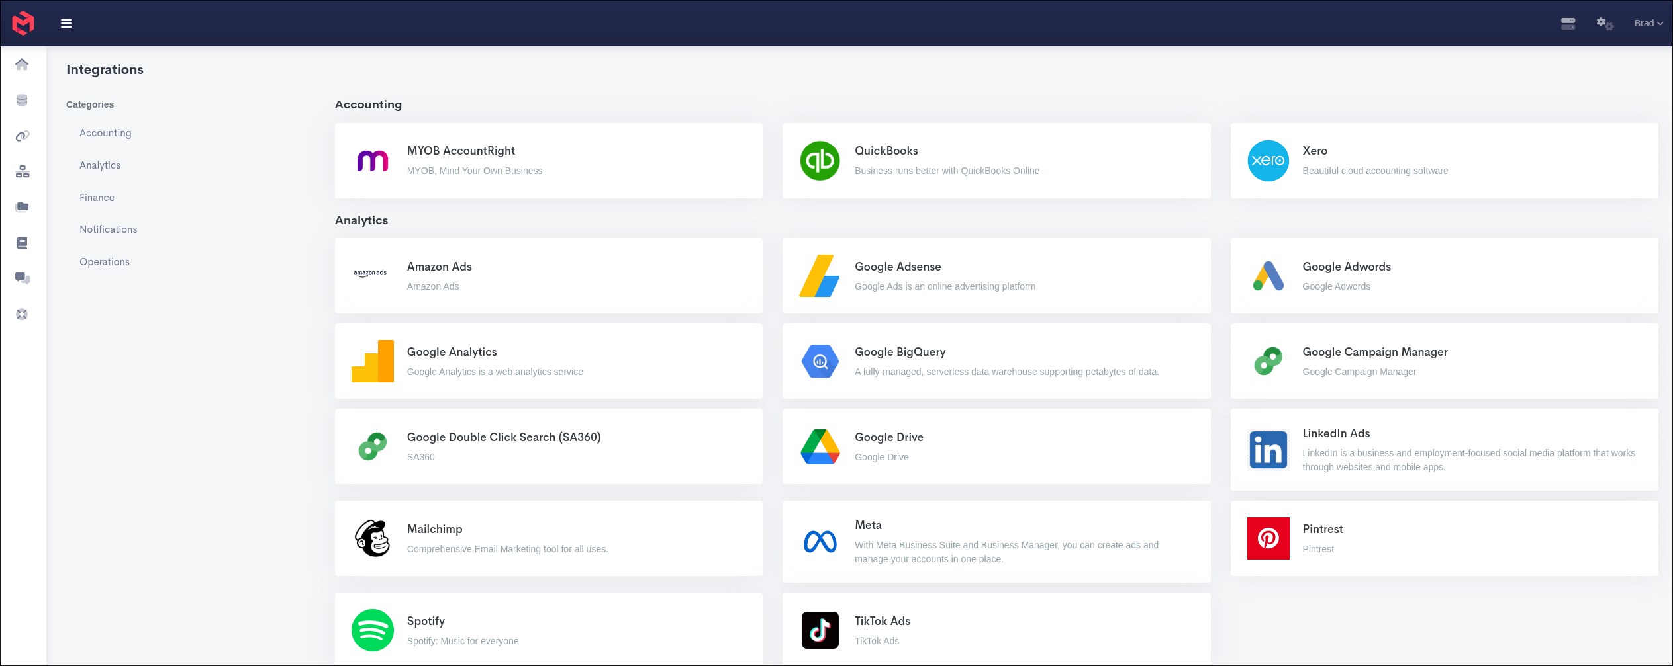Open the Home icon in the sidebar
The height and width of the screenshot is (666, 1673).
pos(23,64)
